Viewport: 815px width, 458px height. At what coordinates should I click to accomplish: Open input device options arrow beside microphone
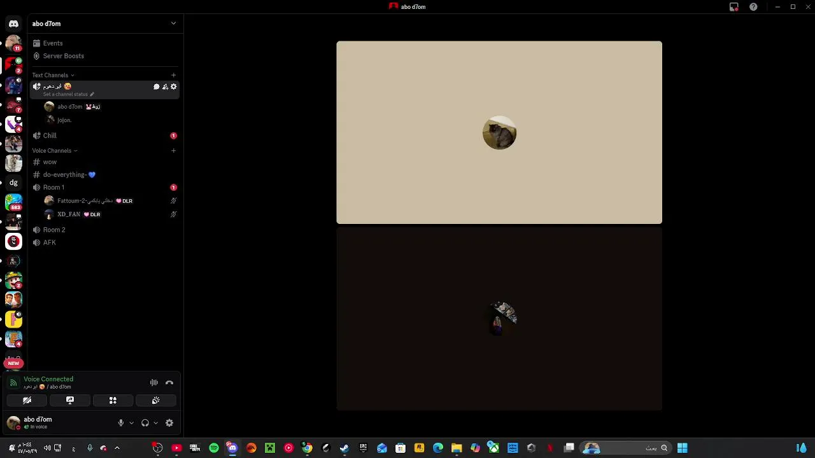pyautogui.click(x=132, y=422)
